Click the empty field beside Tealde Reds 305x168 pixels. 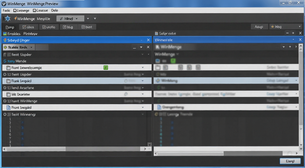tap(42, 47)
